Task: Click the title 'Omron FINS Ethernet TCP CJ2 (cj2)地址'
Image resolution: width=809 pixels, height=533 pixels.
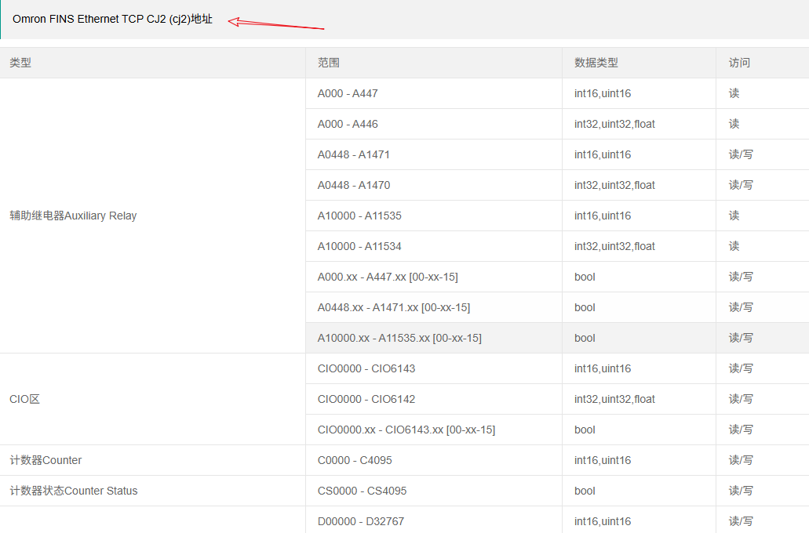Action: click(x=112, y=19)
